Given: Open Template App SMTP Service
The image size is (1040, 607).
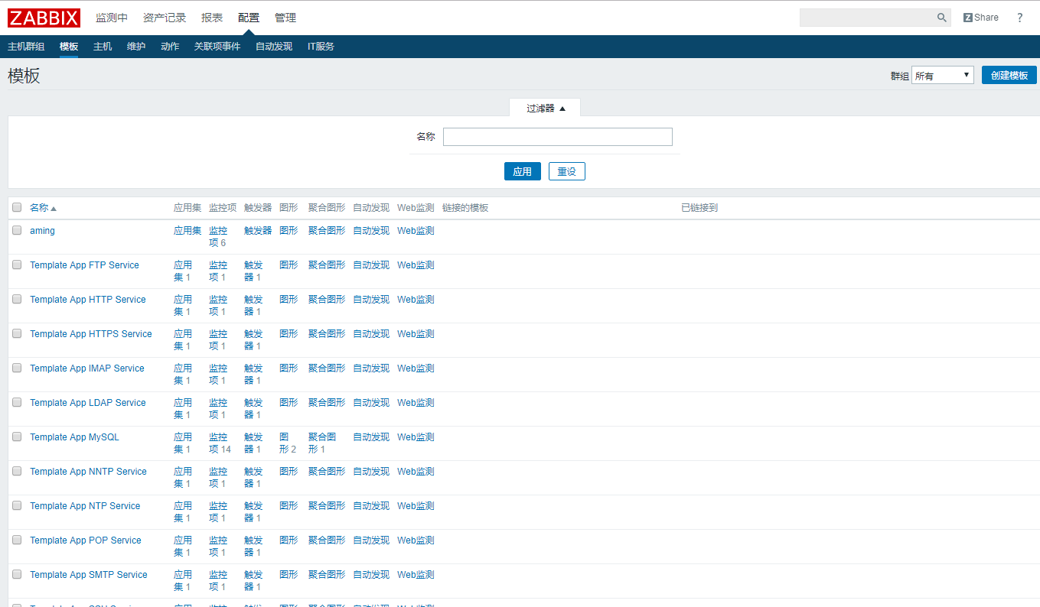Looking at the screenshot, I should (89, 575).
